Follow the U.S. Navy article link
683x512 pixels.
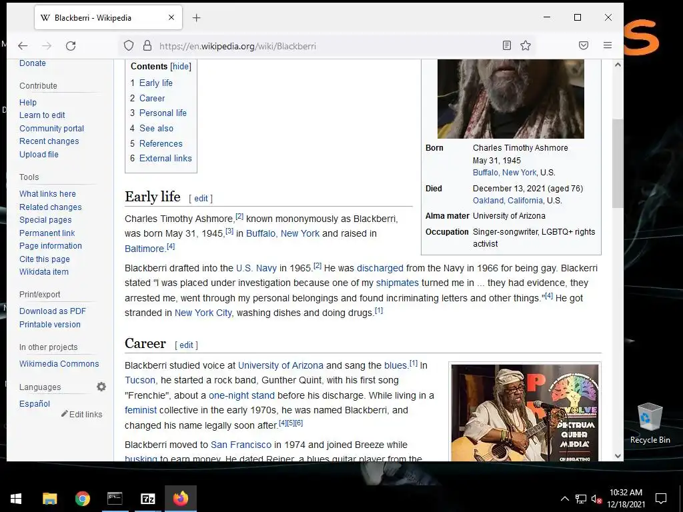tap(256, 268)
